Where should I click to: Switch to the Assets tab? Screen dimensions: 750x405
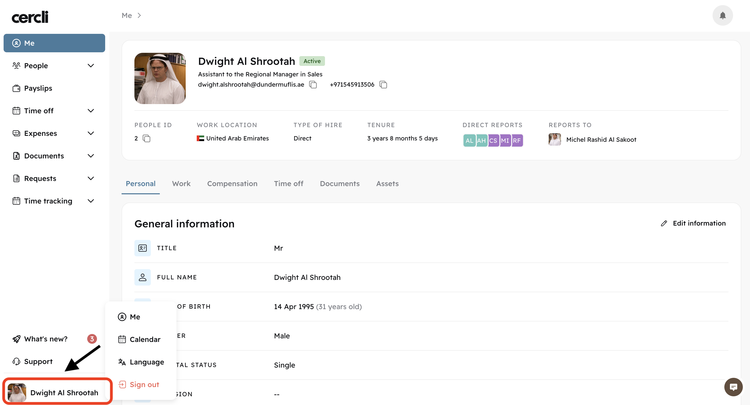point(387,184)
